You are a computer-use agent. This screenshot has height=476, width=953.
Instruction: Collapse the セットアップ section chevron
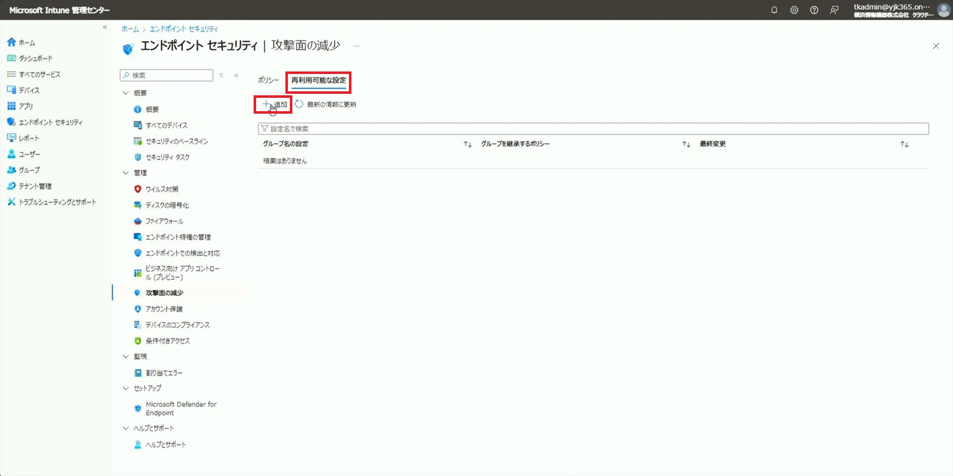pyautogui.click(x=126, y=388)
